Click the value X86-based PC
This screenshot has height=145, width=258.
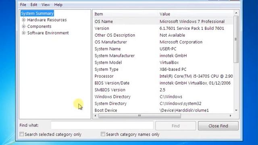173,69
